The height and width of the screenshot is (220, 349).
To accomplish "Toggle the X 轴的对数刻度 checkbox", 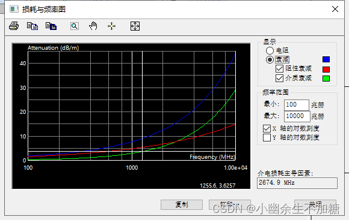I will [267, 128].
